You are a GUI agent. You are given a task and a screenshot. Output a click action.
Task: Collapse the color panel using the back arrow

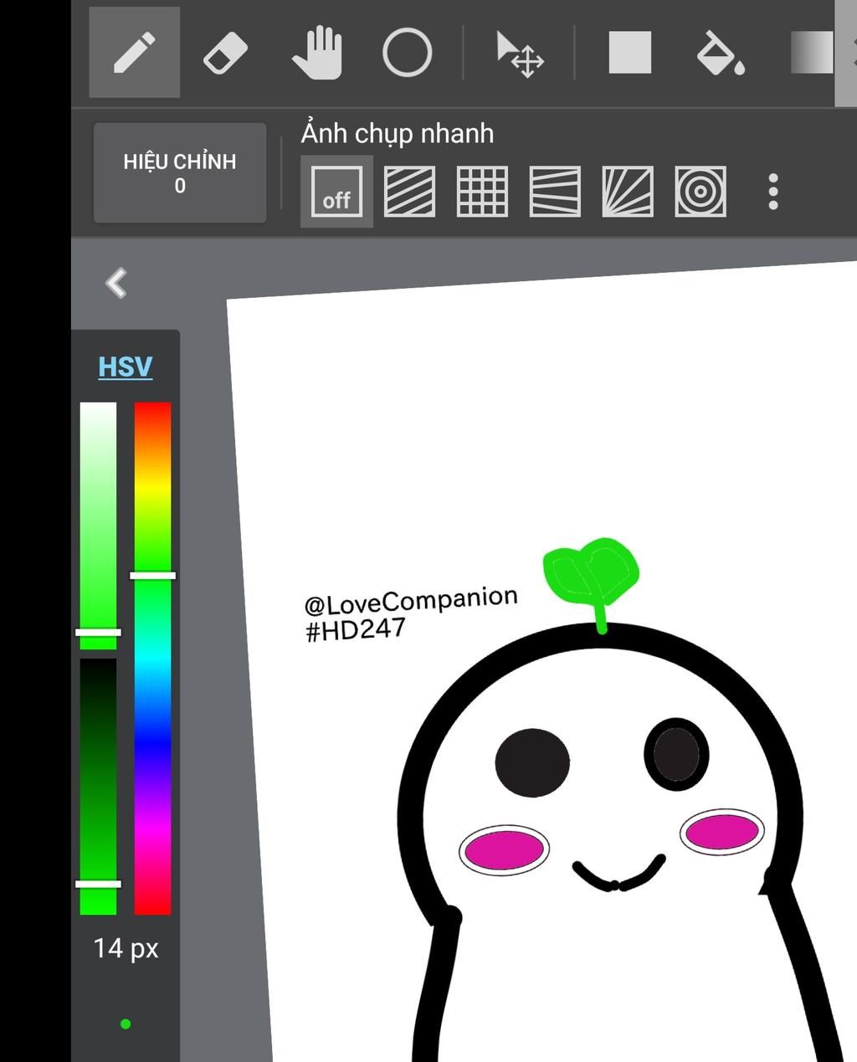(116, 284)
